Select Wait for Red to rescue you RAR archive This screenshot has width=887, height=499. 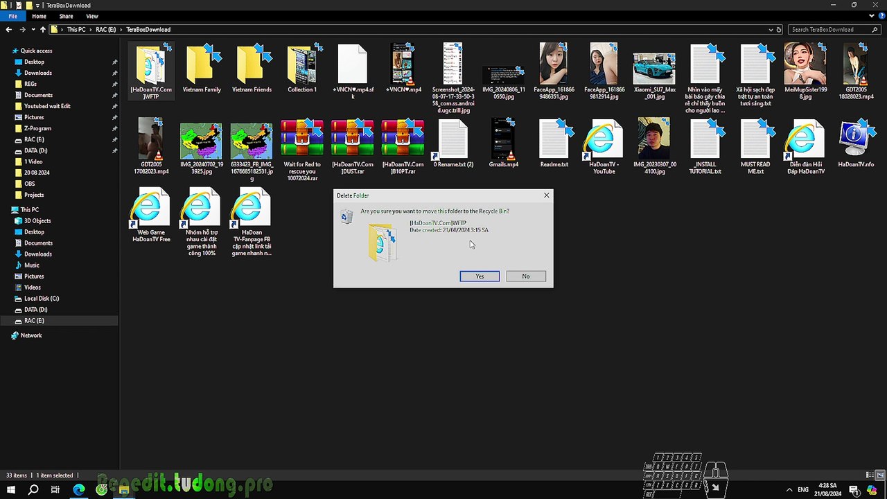click(302, 150)
